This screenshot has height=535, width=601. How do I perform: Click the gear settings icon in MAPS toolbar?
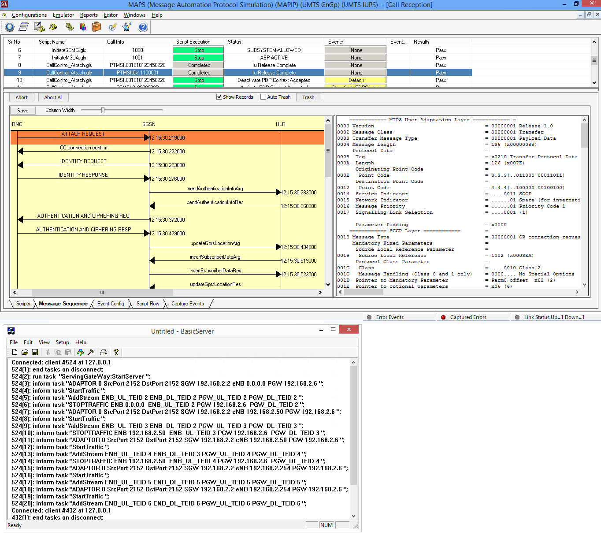(10, 27)
